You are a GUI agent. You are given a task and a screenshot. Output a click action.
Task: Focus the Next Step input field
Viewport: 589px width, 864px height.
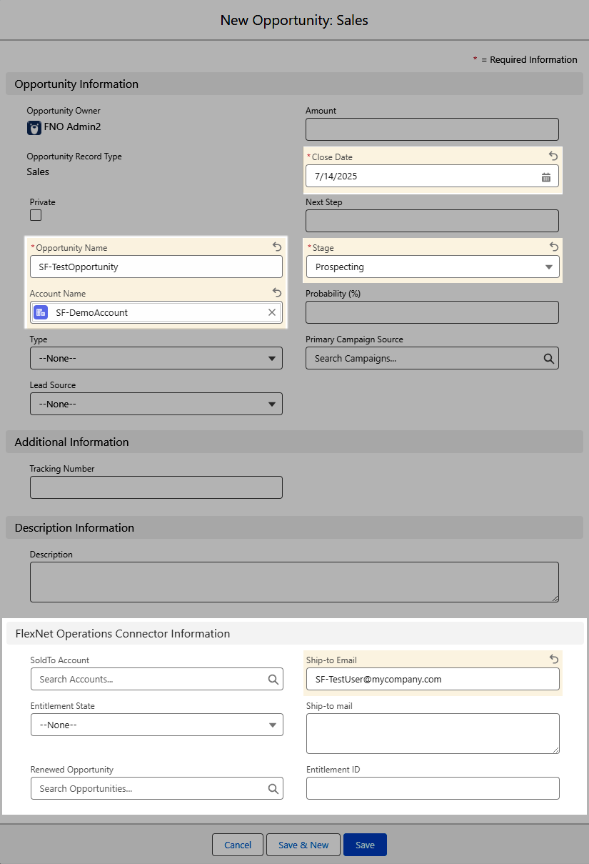[432, 221]
